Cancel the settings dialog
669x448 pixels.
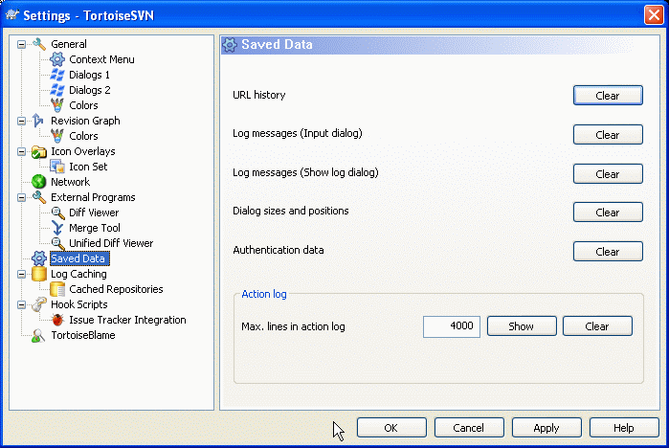[x=469, y=428]
